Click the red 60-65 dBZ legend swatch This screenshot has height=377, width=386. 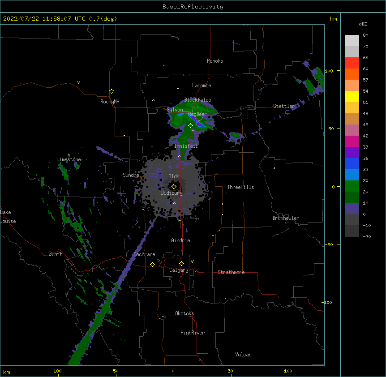tap(352, 63)
